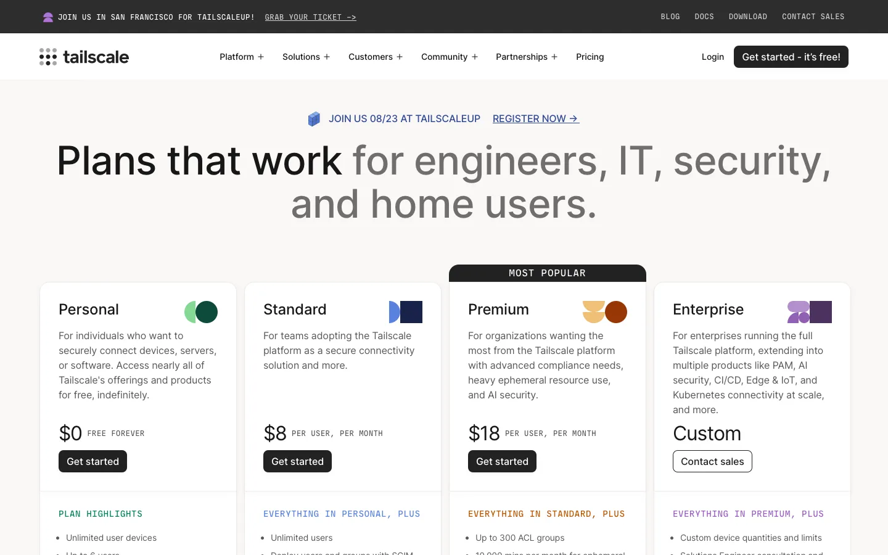Click the tailscale wordmark text
The width and height of the screenshot is (888, 555).
click(x=96, y=57)
